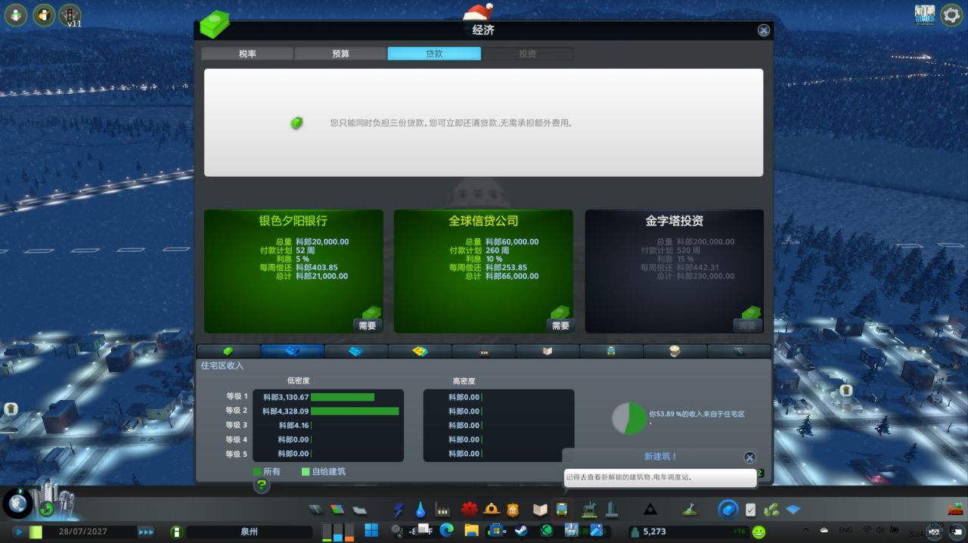
Task: Open the Parks and plazas menu
Action: pyautogui.click(x=589, y=509)
